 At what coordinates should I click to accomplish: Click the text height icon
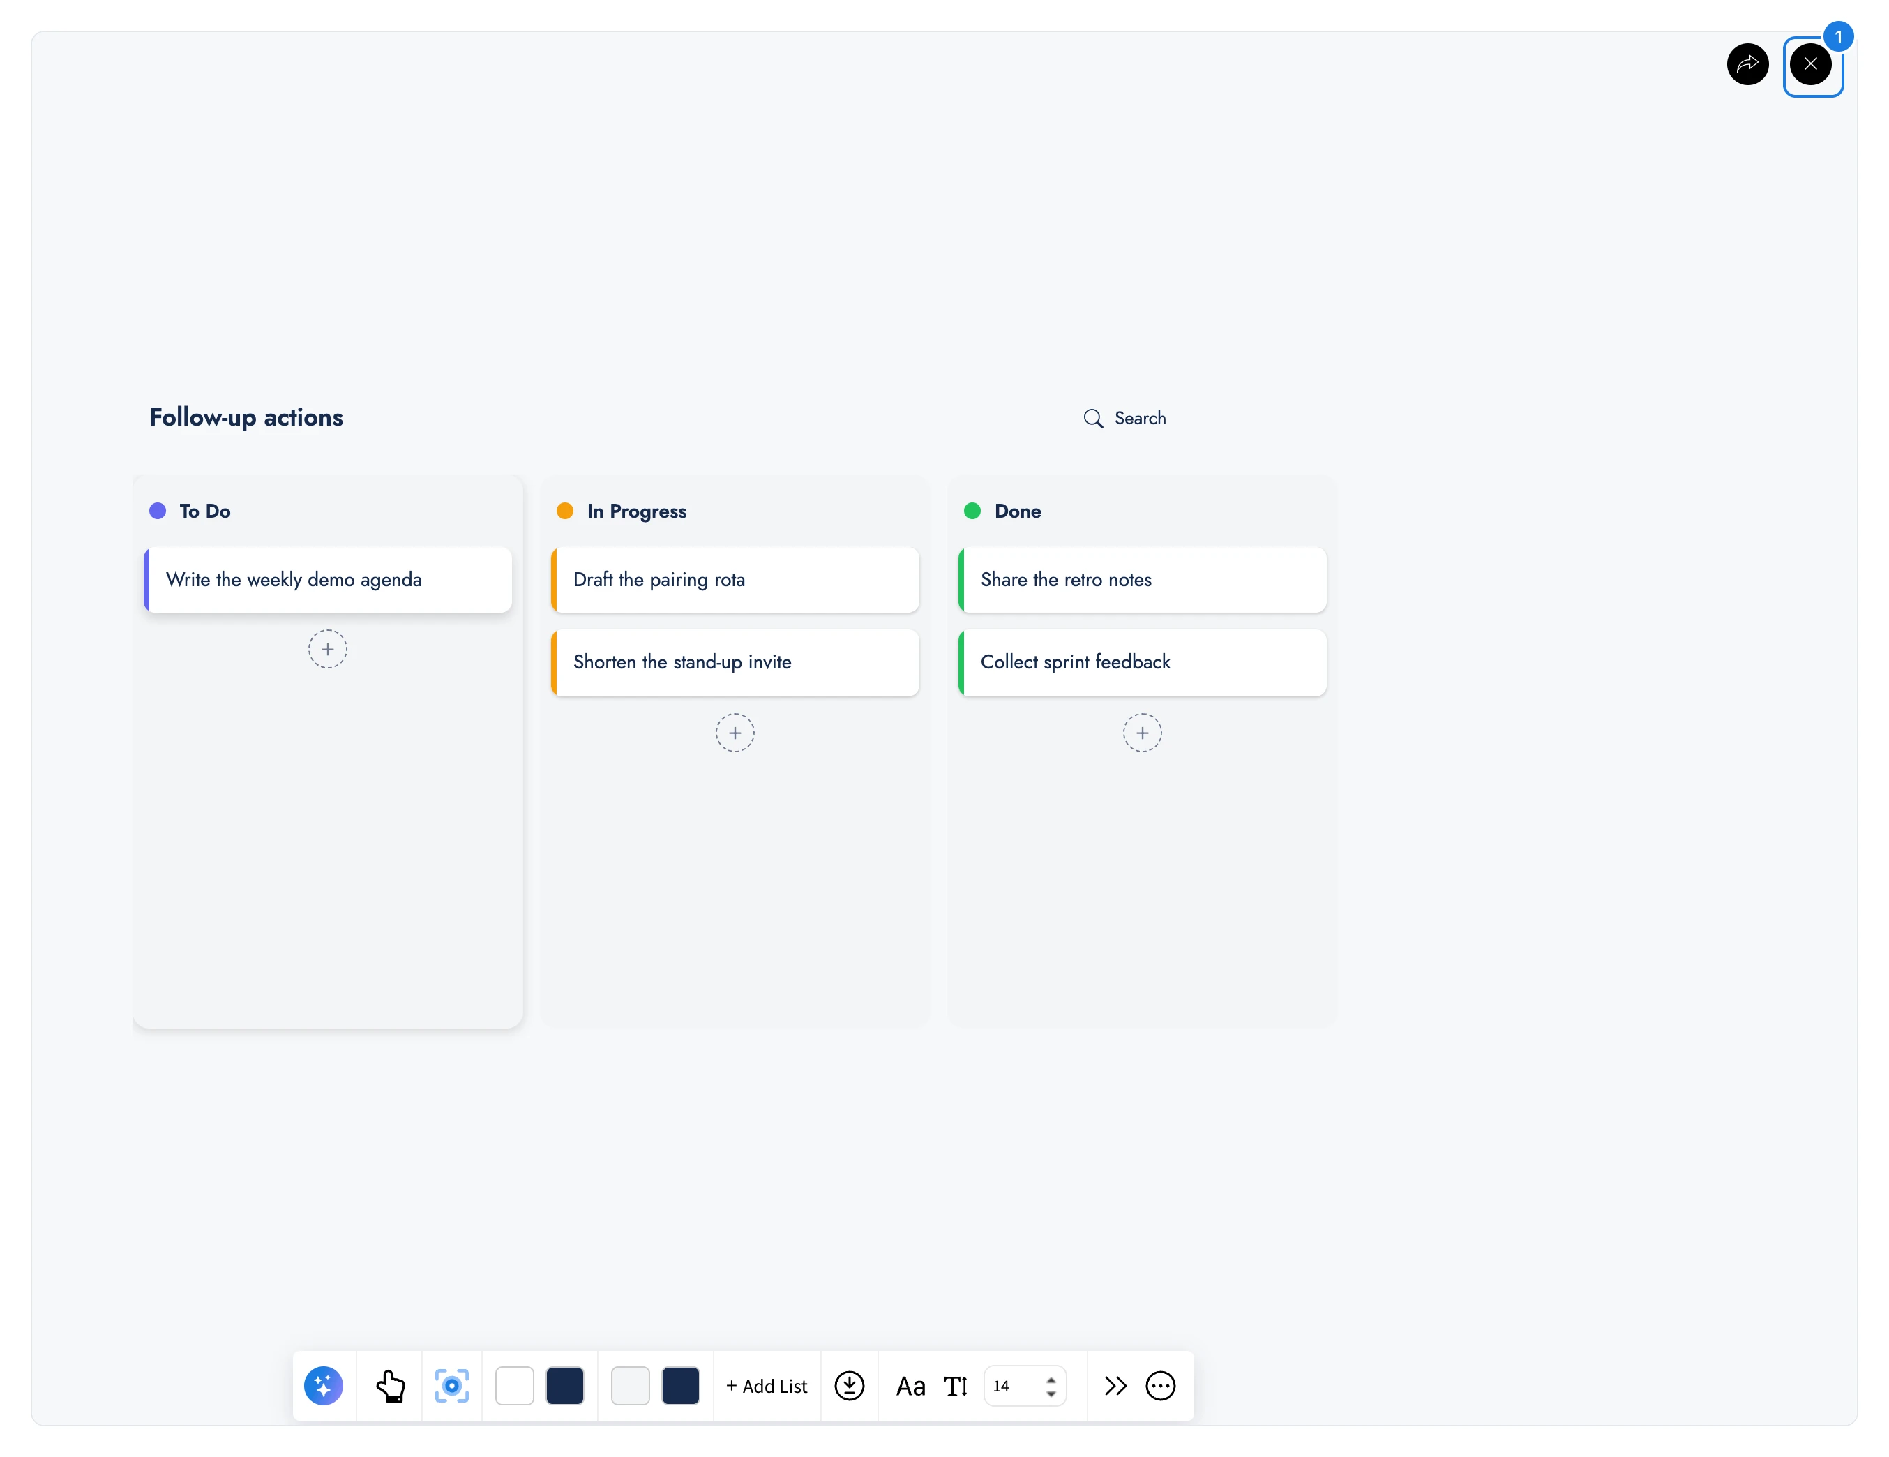pos(956,1387)
